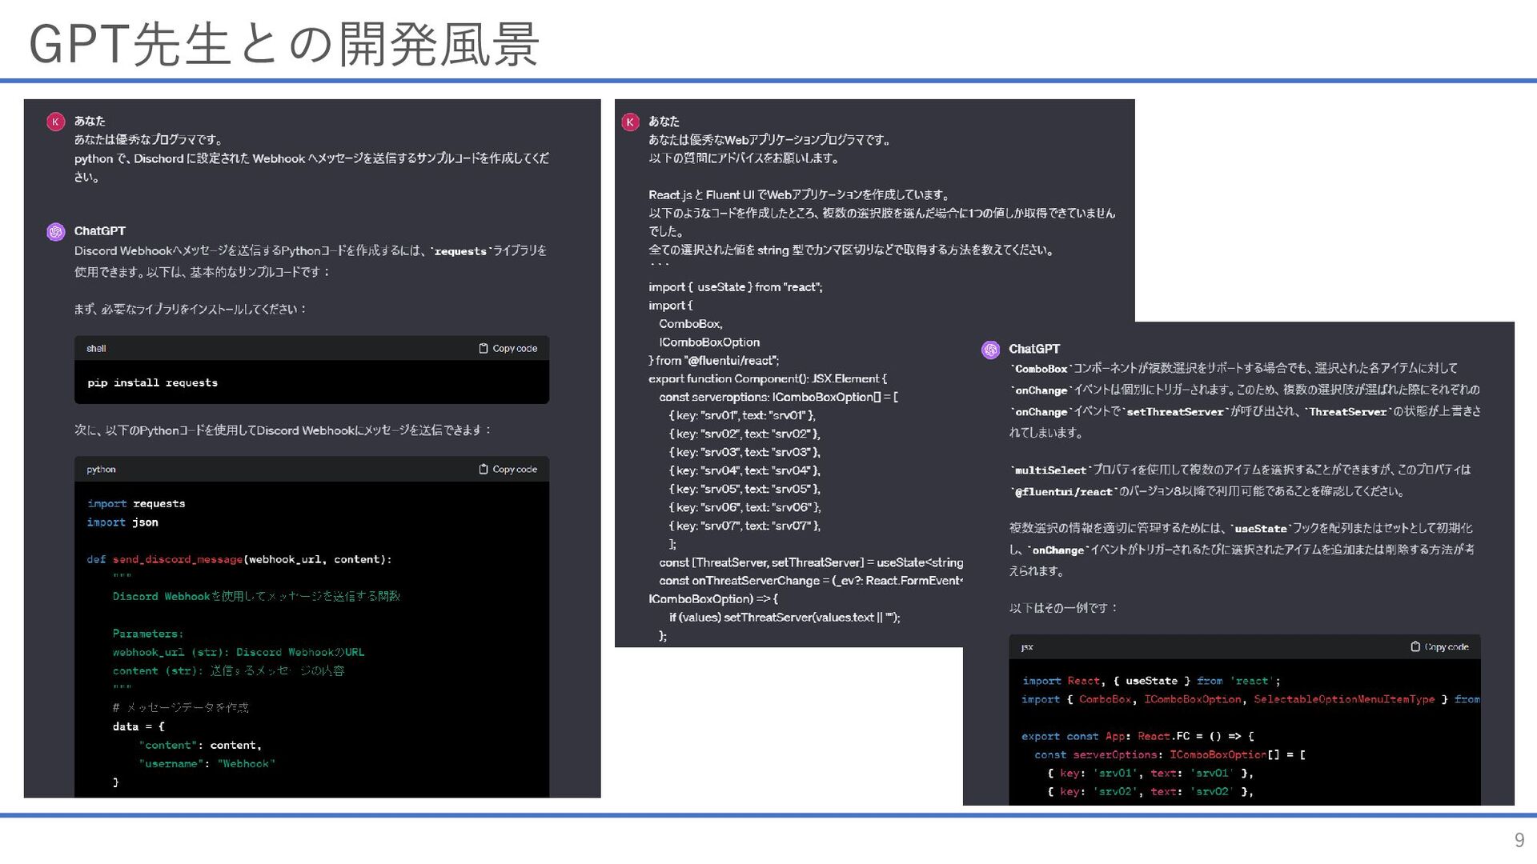
Task: Click ChatGPT logo icon in right chat
Action: 990,350
